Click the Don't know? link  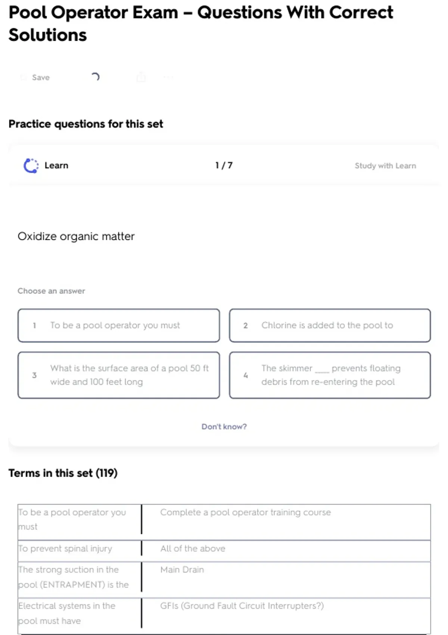click(x=224, y=427)
